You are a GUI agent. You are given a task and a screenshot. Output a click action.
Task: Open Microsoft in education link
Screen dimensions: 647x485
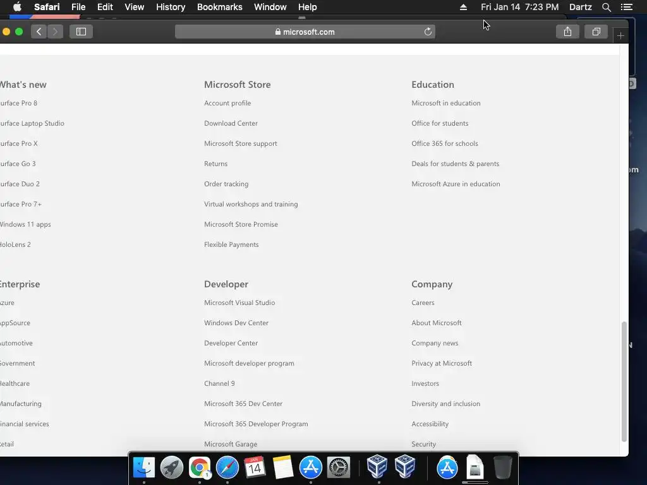pyautogui.click(x=446, y=103)
